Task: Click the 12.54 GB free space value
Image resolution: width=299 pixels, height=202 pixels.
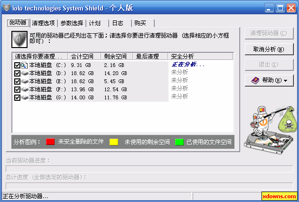Action: click(x=115, y=89)
